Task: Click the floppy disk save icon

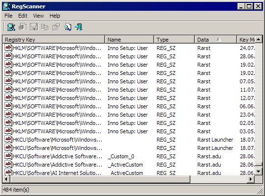Action: pos(34,27)
